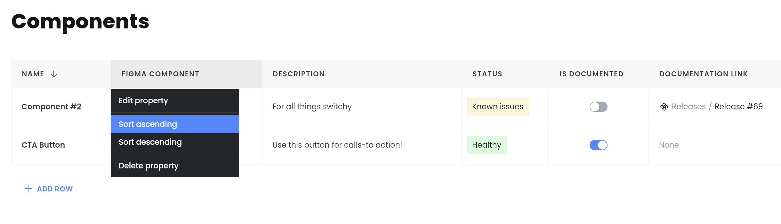Click the sort arrow beside Name header
Image resolution: width=781 pixels, height=224 pixels.
tap(54, 74)
